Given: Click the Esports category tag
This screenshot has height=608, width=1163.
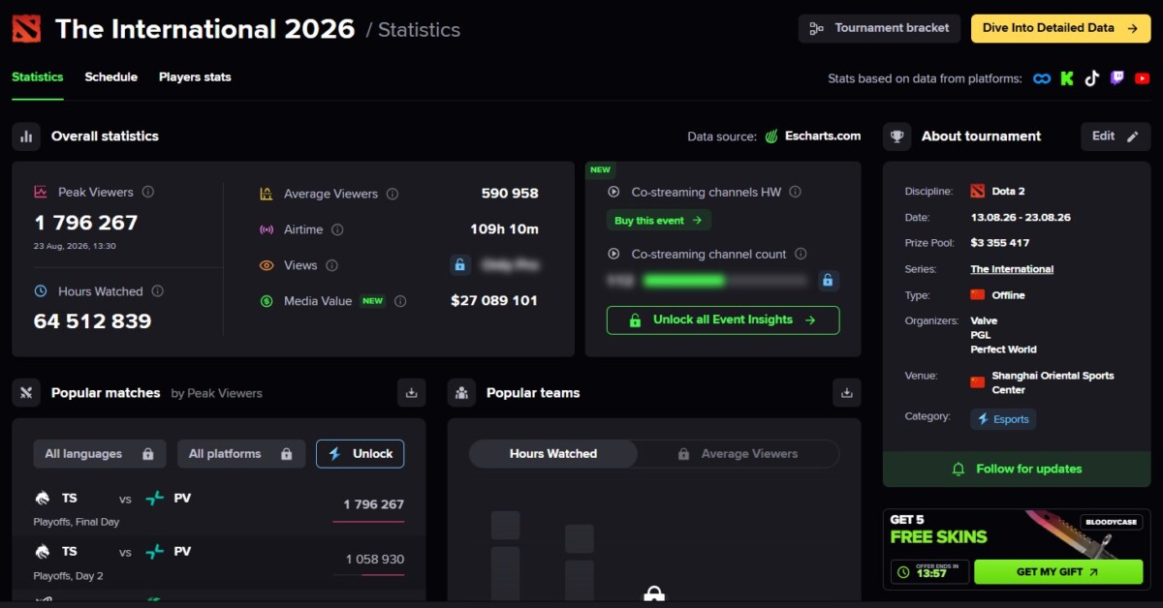Looking at the screenshot, I should pyautogui.click(x=1003, y=419).
